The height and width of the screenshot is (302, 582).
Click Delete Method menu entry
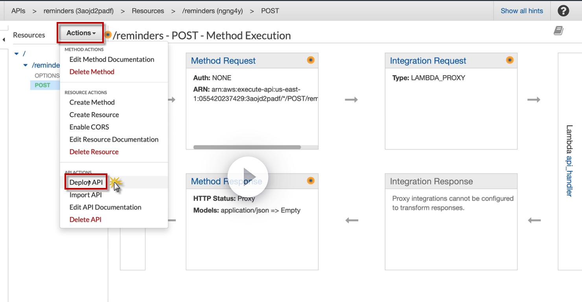coord(92,72)
